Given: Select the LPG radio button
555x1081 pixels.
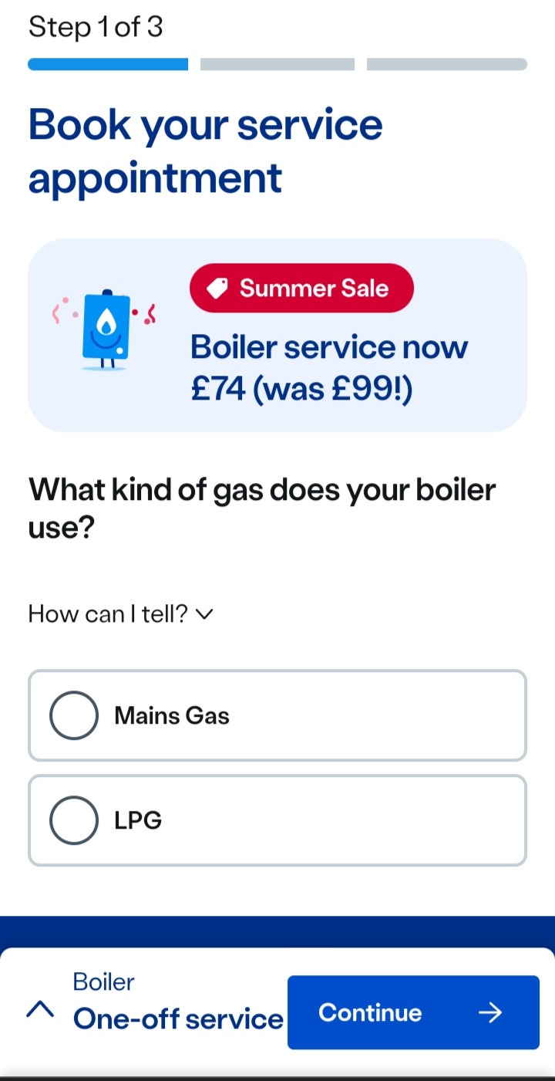Looking at the screenshot, I should (x=74, y=820).
